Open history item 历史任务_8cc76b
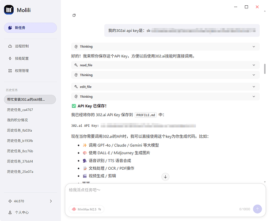The image size is (270, 221). pos(20,151)
